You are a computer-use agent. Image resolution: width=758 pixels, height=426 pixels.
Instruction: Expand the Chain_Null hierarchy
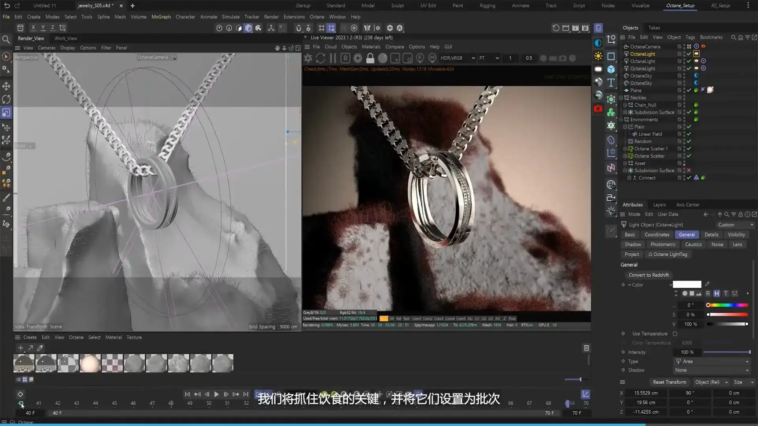pyautogui.click(x=625, y=105)
